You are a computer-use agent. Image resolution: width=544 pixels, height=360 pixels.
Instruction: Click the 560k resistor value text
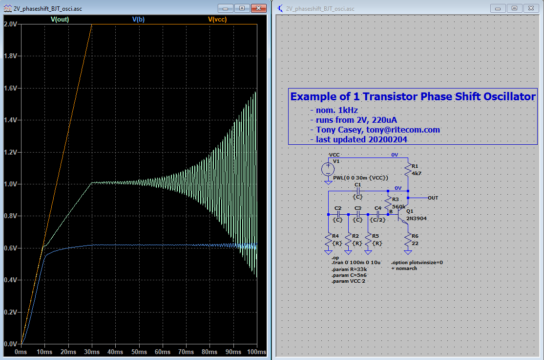pyautogui.click(x=398, y=207)
